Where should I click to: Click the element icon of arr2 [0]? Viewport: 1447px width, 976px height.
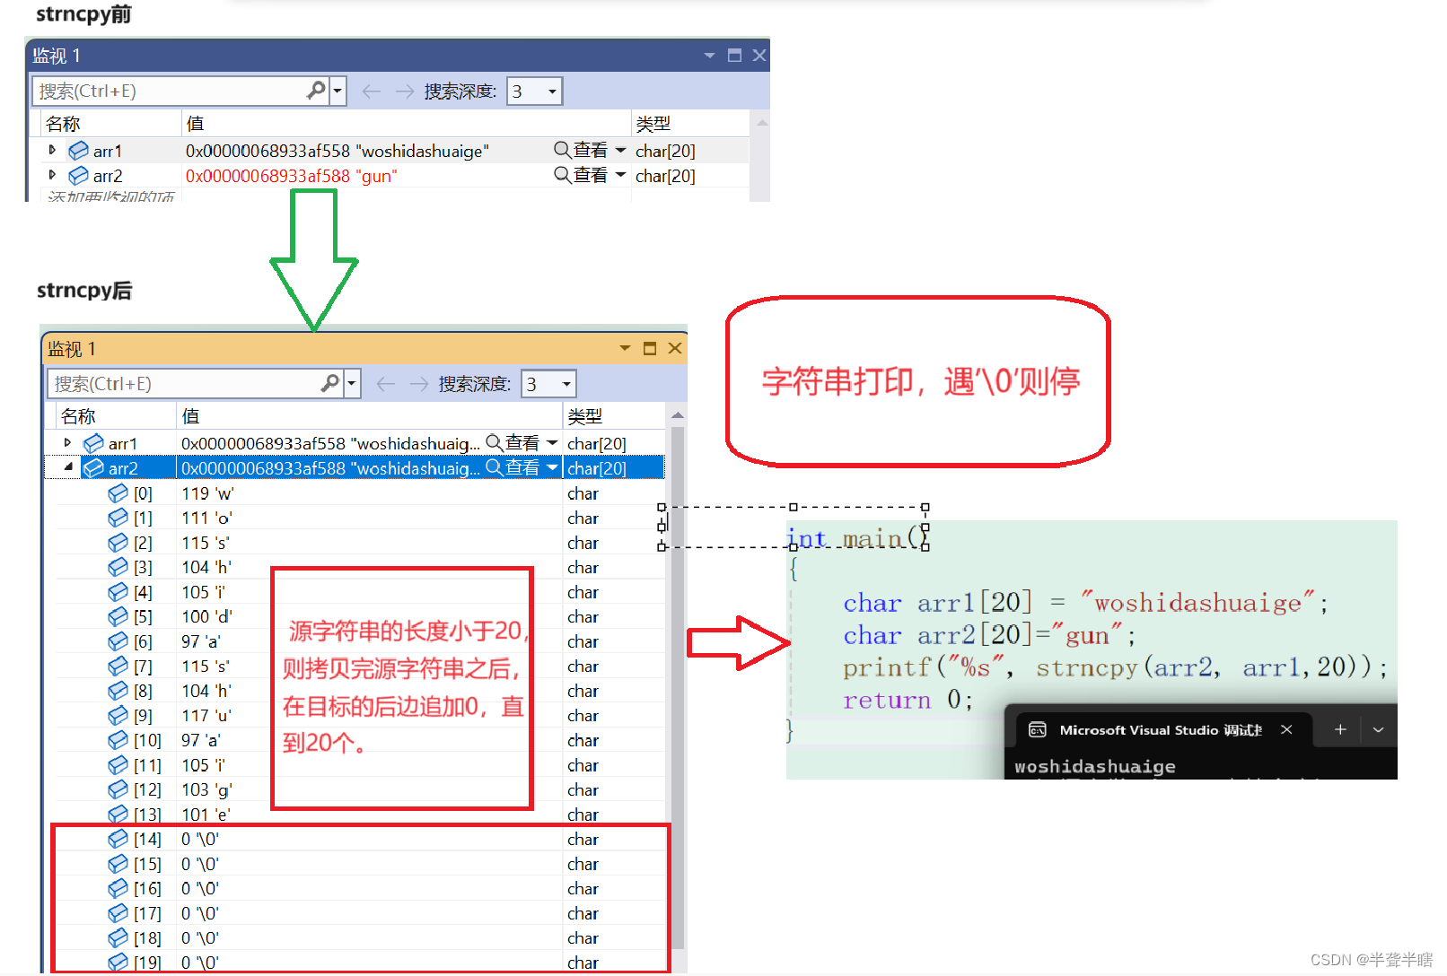tap(118, 493)
